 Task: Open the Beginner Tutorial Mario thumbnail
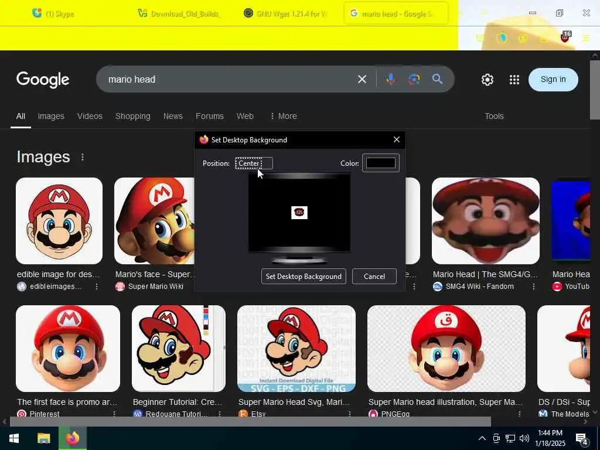(178, 348)
